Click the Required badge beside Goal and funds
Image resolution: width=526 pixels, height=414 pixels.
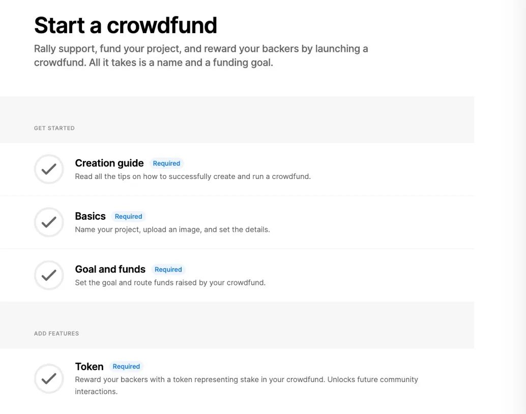click(x=168, y=270)
